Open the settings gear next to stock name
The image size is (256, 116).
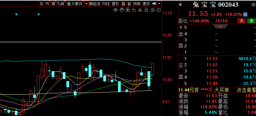point(254,5)
